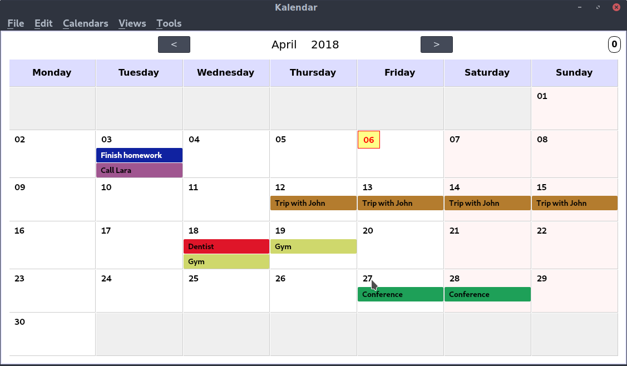Open the File menu
The width and height of the screenshot is (627, 366).
[15, 23]
